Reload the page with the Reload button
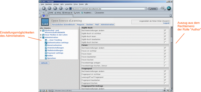201x92 pixels. pyautogui.click(x=55, y=8)
